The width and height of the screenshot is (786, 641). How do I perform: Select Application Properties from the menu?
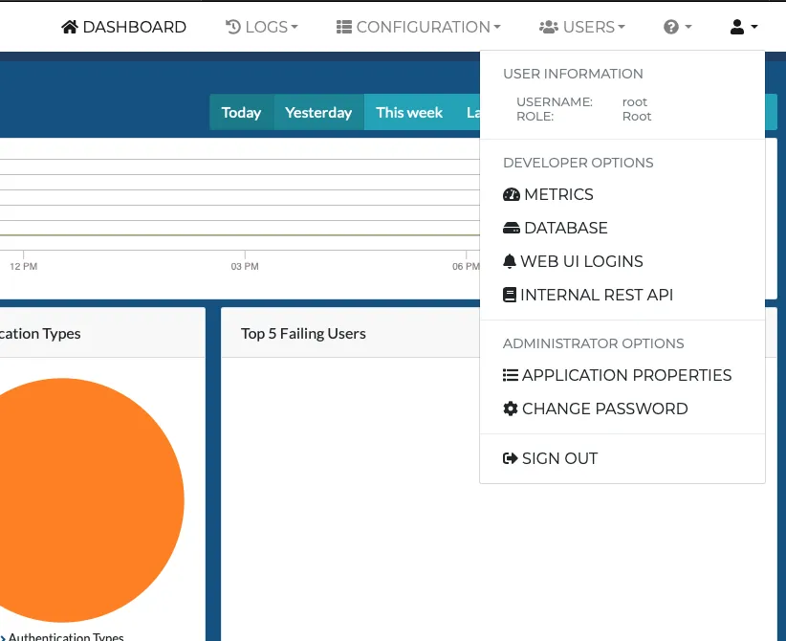click(627, 375)
